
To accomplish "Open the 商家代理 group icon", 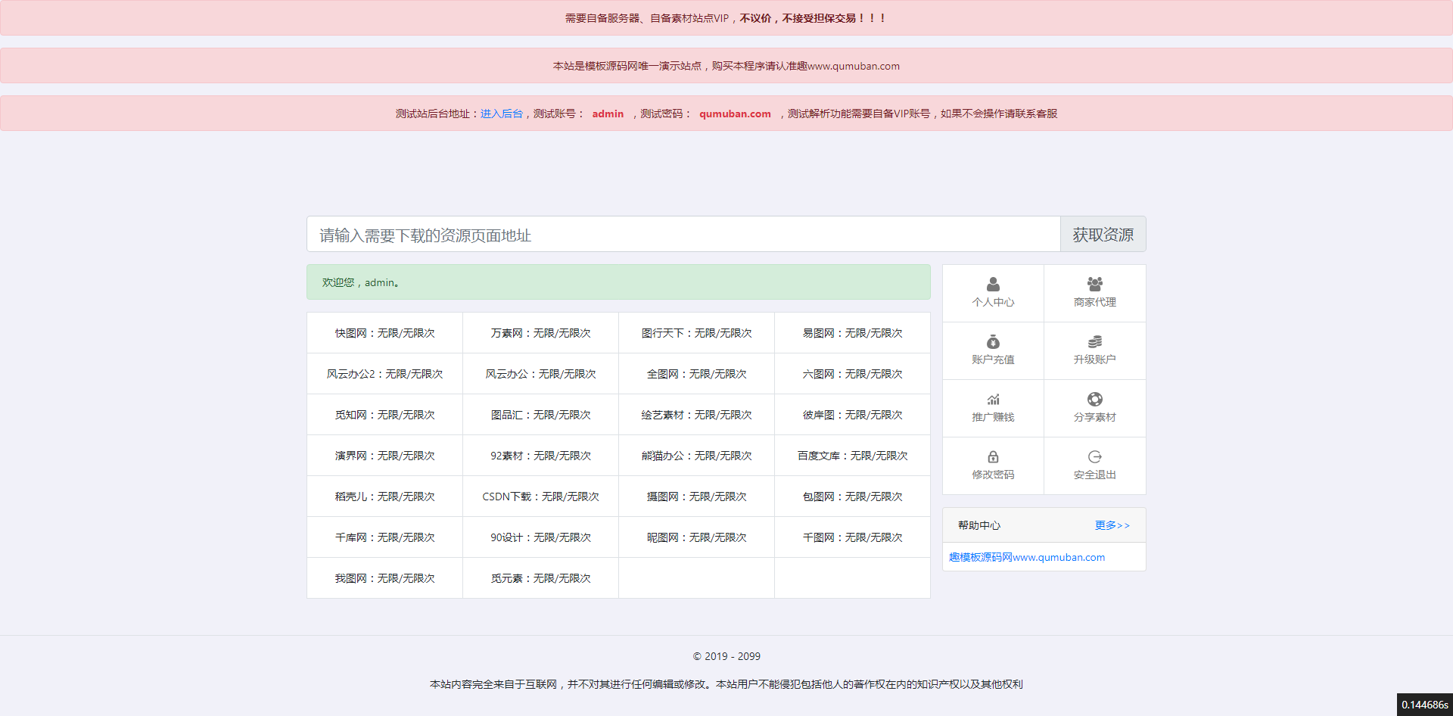I will click(1094, 285).
